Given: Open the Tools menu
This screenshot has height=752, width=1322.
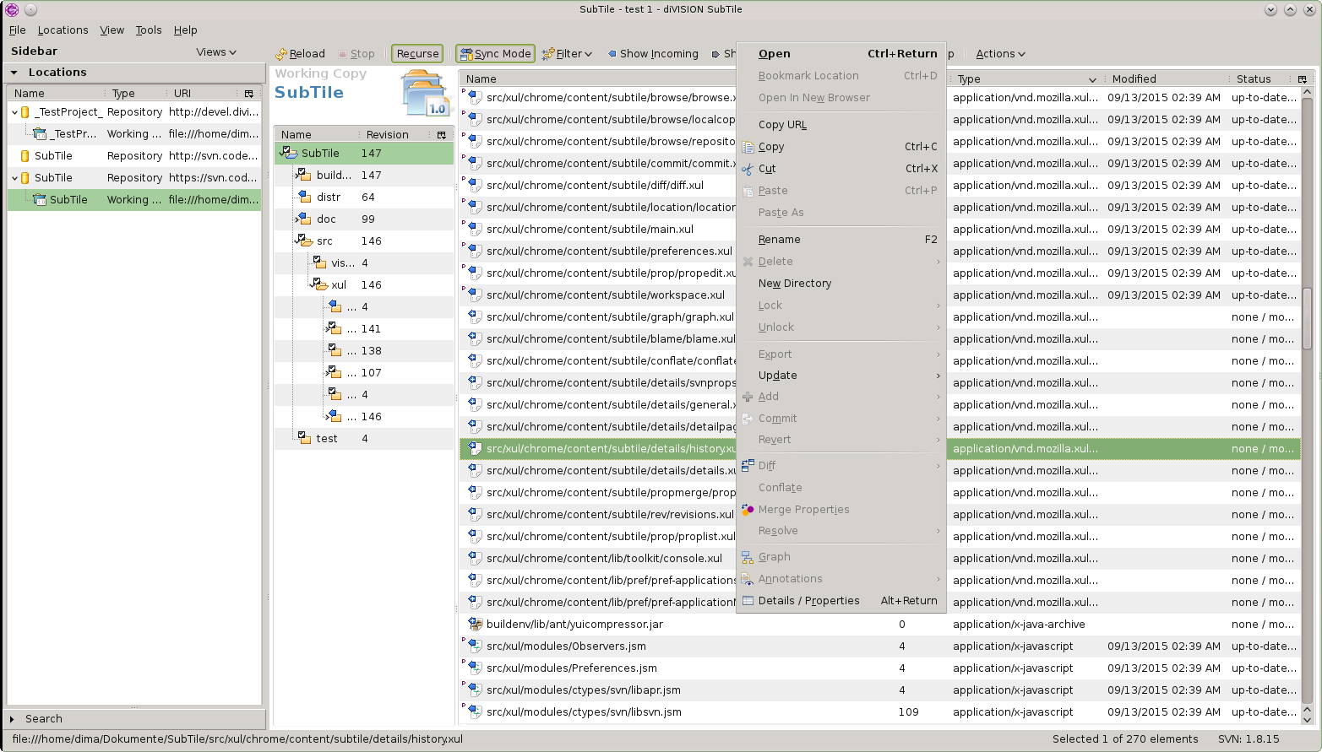Looking at the screenshot, I should [149, 30].
